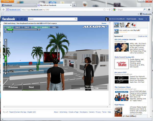Click the Create an Ad link
153x121 pixels.
[x=142, y=36]
